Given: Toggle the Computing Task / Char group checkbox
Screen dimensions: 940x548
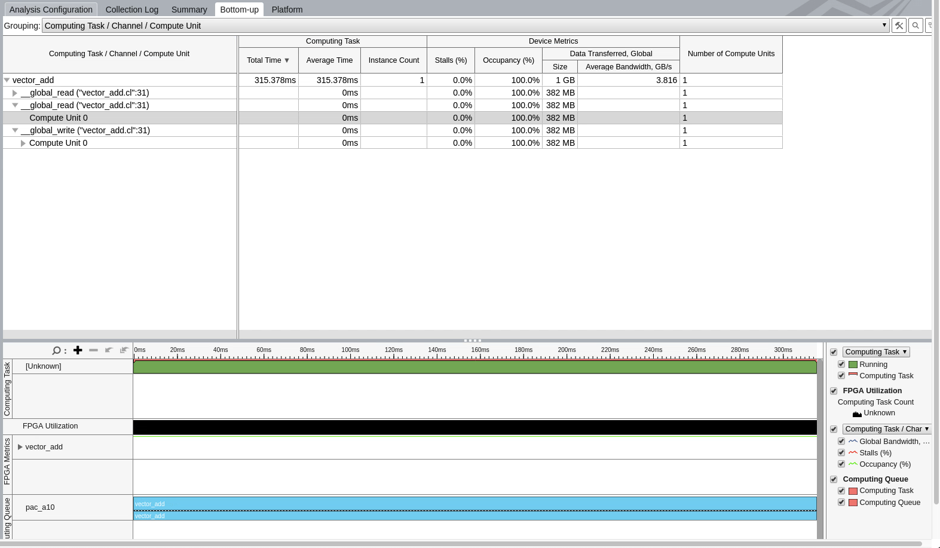Looking at the screenshot, I should point(834,429).
